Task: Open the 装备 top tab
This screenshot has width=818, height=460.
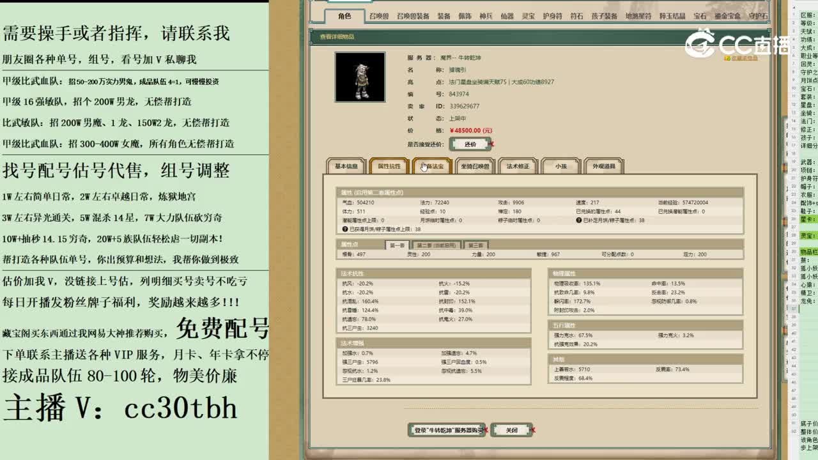Action: (444, 17)
